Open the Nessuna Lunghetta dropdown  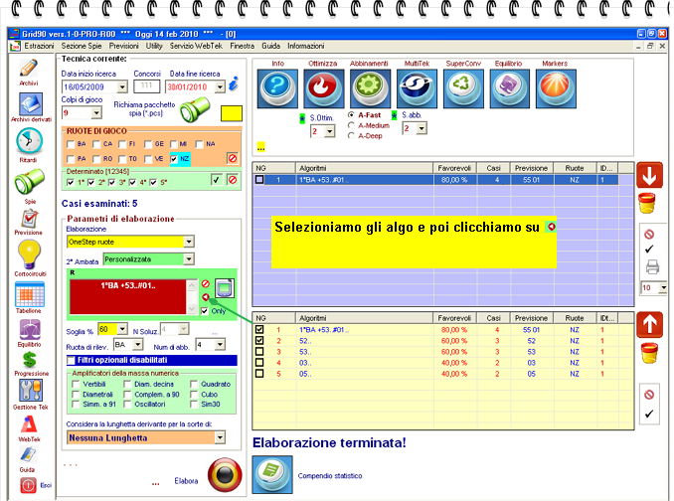coord(219,437)
